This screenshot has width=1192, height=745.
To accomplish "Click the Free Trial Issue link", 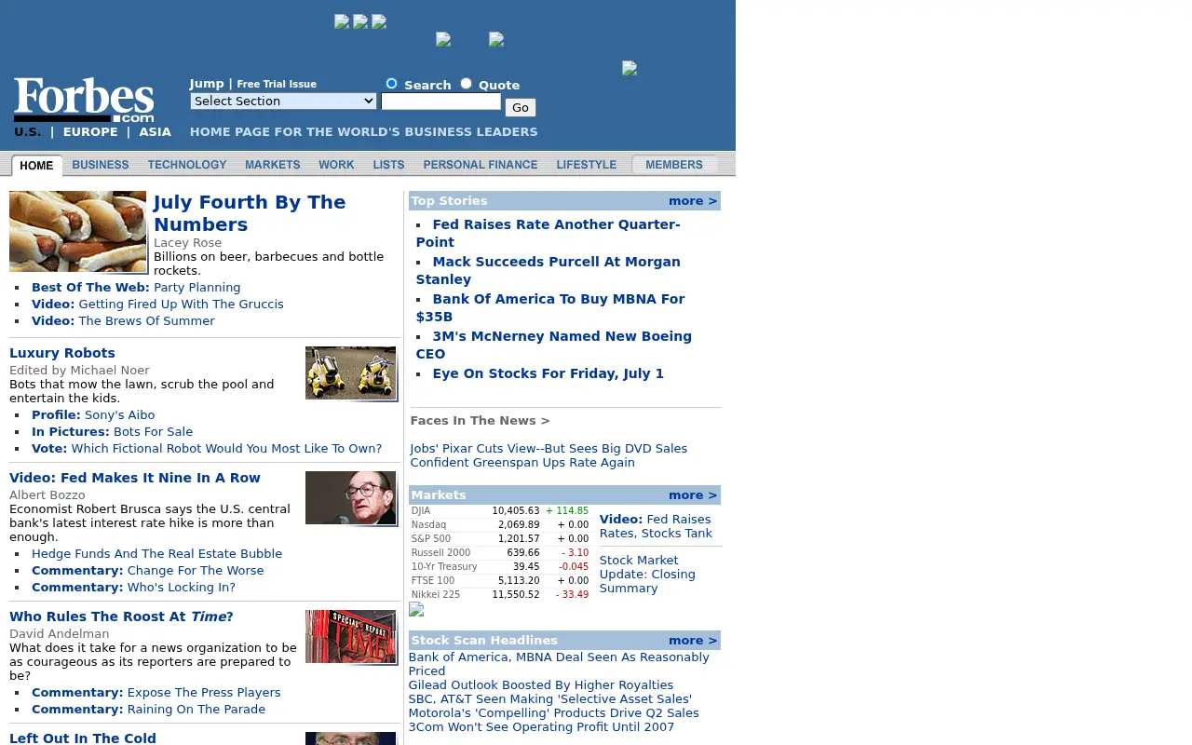I will [x=277, y=84].
